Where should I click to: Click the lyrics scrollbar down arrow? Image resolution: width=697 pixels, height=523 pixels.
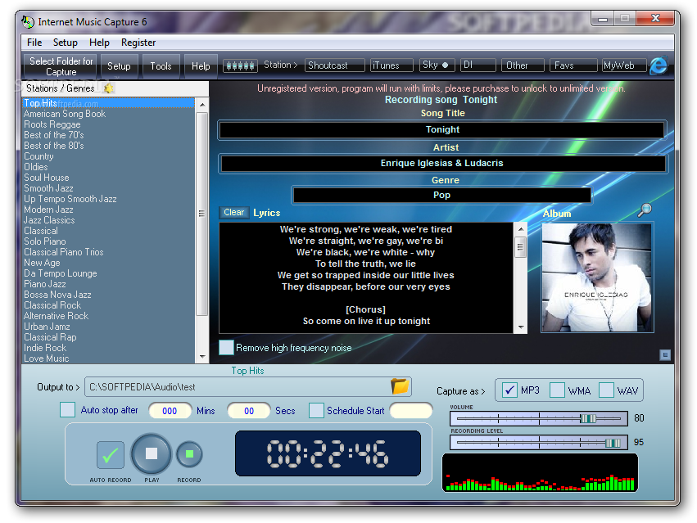(x=520, y=328)
